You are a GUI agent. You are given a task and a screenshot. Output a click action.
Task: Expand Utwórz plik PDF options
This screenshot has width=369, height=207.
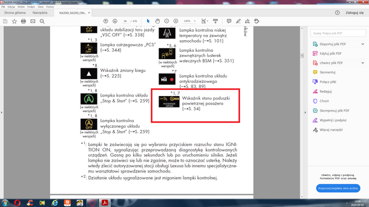[363, 63]
